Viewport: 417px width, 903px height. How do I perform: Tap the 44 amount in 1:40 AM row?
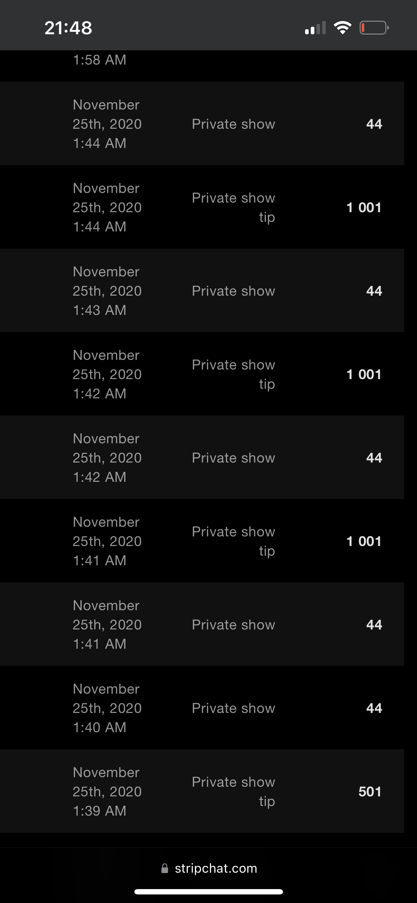[x=374, y=708]
